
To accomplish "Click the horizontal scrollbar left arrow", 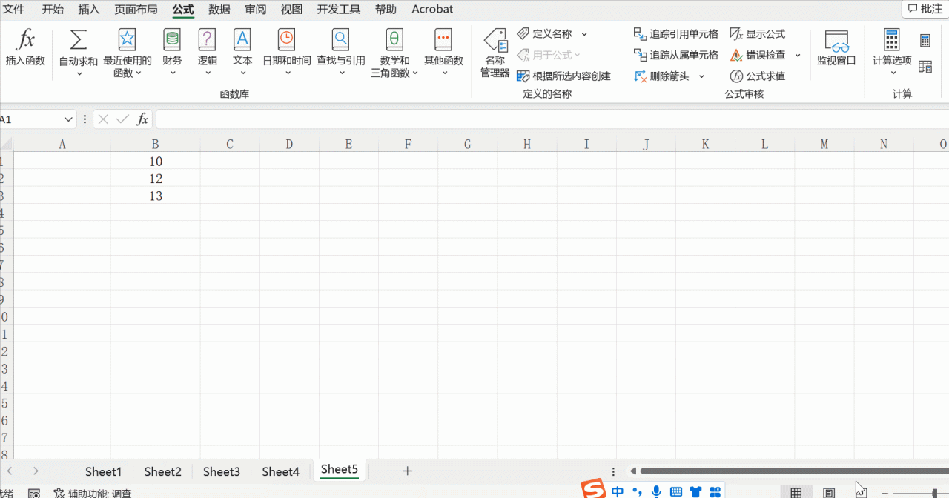I will coord(633,471).
